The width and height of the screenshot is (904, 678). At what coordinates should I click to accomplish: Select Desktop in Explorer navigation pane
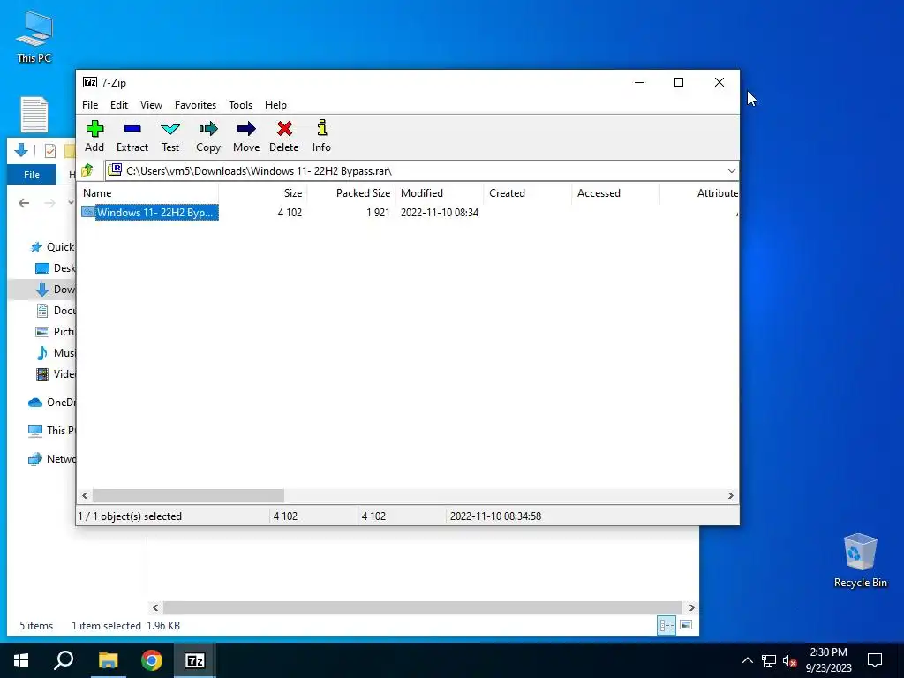tap(56, 268)
